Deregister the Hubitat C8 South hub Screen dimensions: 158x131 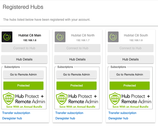118,118
